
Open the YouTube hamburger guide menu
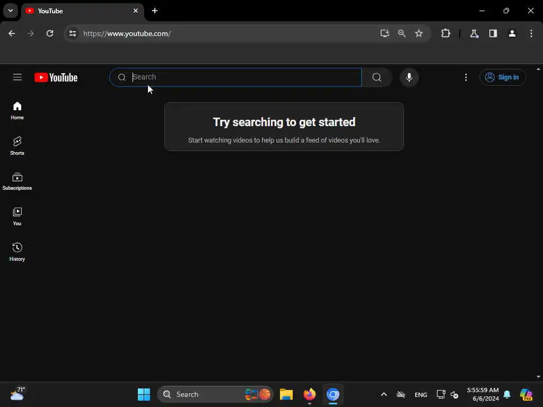pyautogui.click(x=17, y=77)
